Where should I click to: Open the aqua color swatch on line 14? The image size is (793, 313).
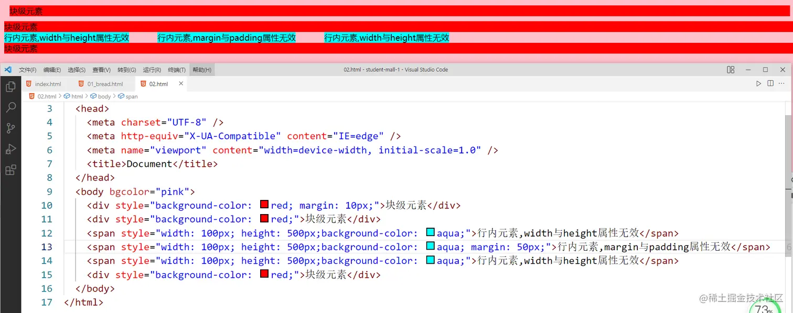click(430, 260)
